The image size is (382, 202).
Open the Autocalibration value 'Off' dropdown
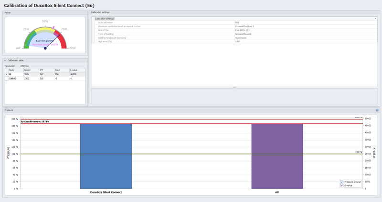pyautogui.click(x=306, y=22)
